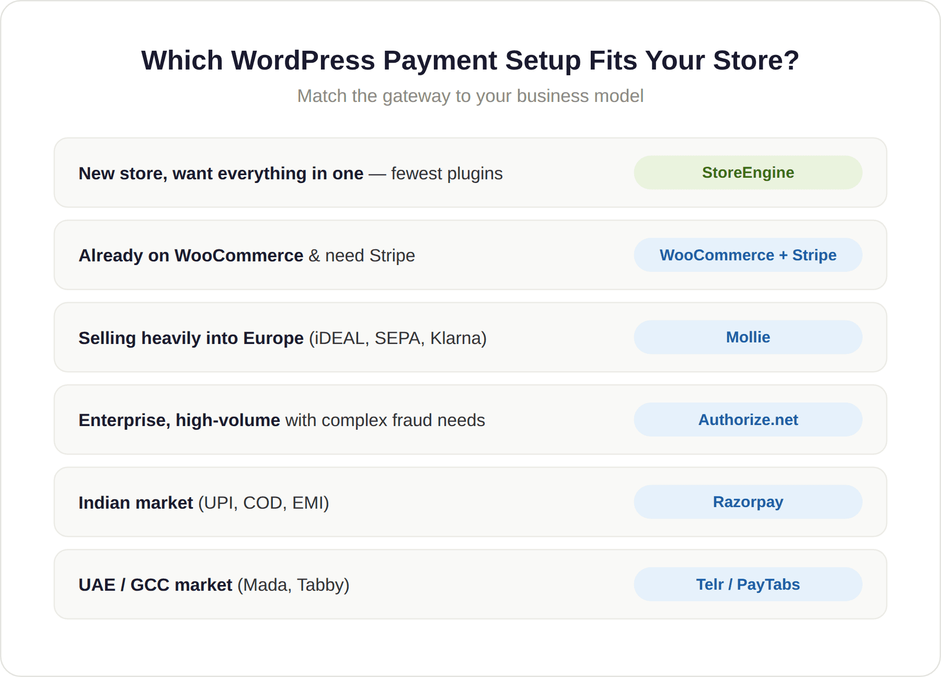
Task: Choose the Authorize.net pill
Action: point(748,420)
